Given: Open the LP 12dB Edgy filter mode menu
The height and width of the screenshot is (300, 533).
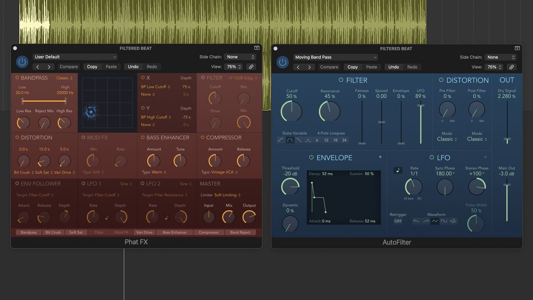Looking at the screenshot, I should click(x=243, y=77).
